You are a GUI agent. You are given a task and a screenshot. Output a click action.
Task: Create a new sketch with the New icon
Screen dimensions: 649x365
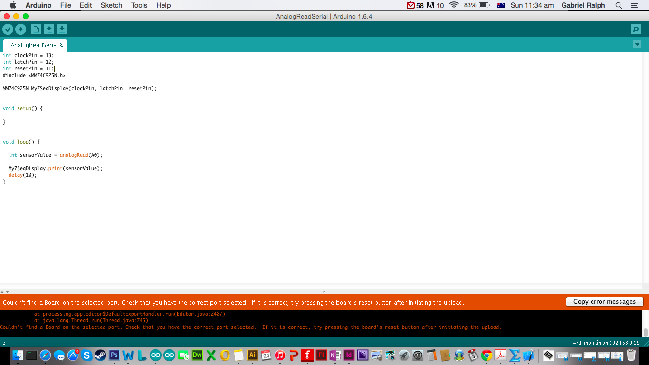(x=36, y=29)
